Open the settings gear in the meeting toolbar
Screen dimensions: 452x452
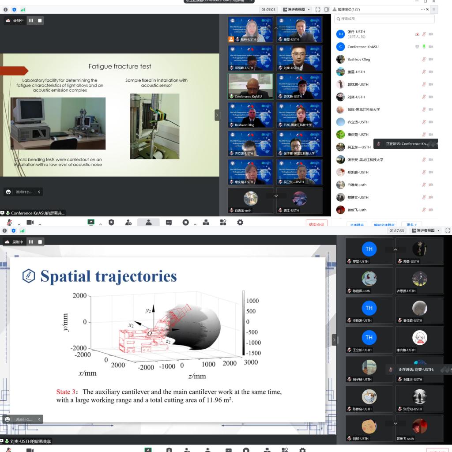coord(240,222)
